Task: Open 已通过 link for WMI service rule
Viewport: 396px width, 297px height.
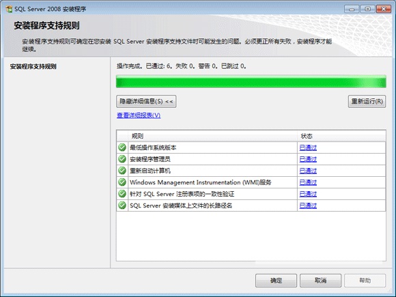Action: [x=308, y=182]
